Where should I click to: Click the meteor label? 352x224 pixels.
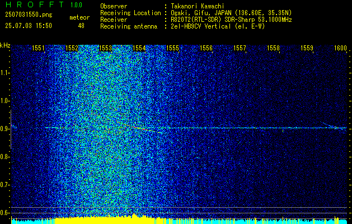[79, 17]
